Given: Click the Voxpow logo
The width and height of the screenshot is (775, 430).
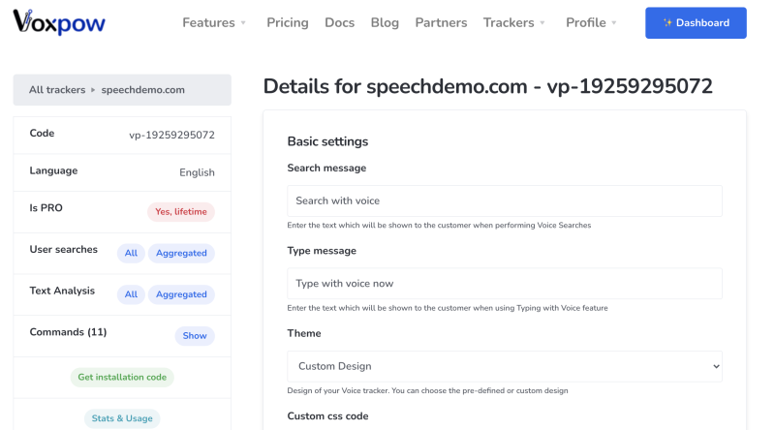Looking at the screenshot, I should click(59, 22).
